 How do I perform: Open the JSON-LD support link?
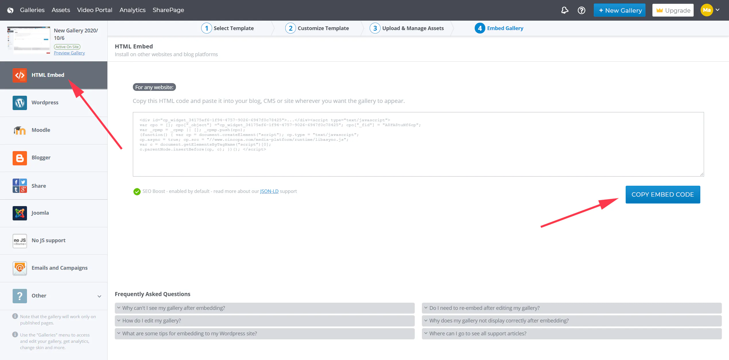coord(269,191)
